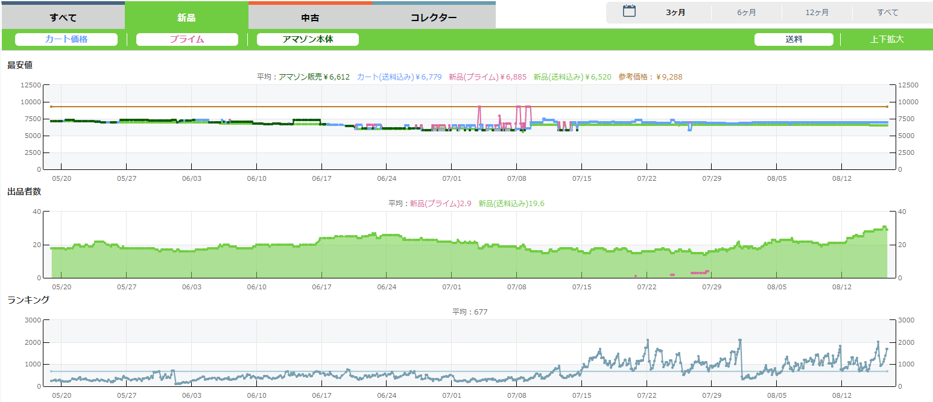Screen dimensions: 933x402
Task: Select the 6ヶ月 time range
Action: 746,13
